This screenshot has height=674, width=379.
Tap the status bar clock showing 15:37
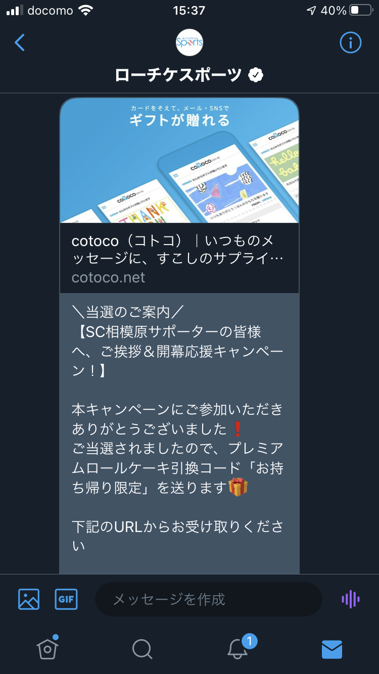(x=189, y=11)
